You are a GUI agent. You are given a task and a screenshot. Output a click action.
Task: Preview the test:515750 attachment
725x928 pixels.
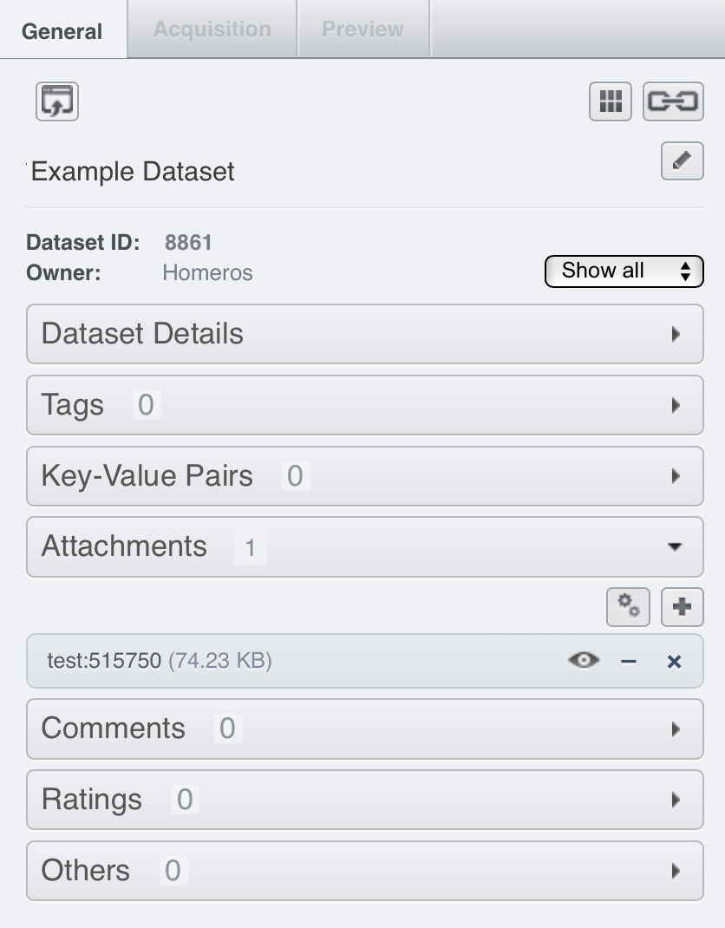pos(583,660)
